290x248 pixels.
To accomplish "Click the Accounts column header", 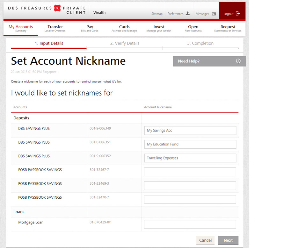I will pos(20,107).
